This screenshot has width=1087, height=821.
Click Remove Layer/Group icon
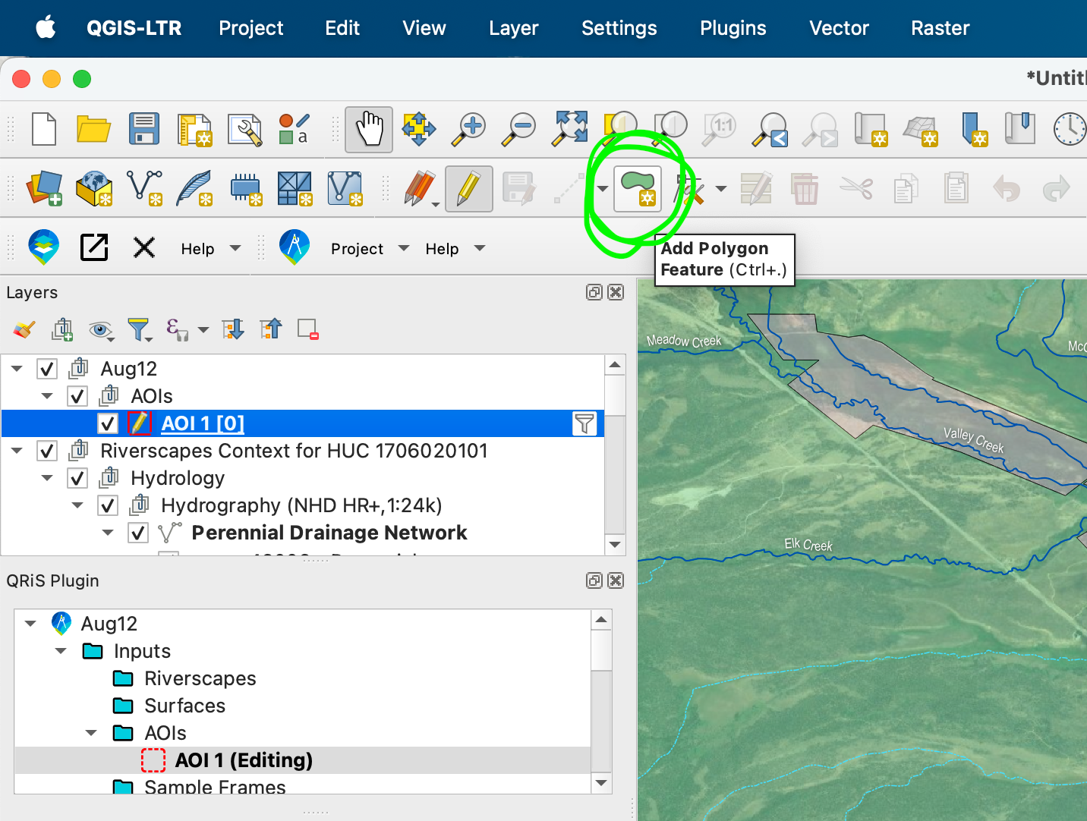308,329
